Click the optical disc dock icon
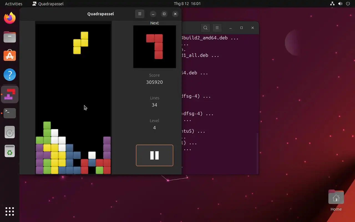 pyautogui.click(x=10, y=133)
